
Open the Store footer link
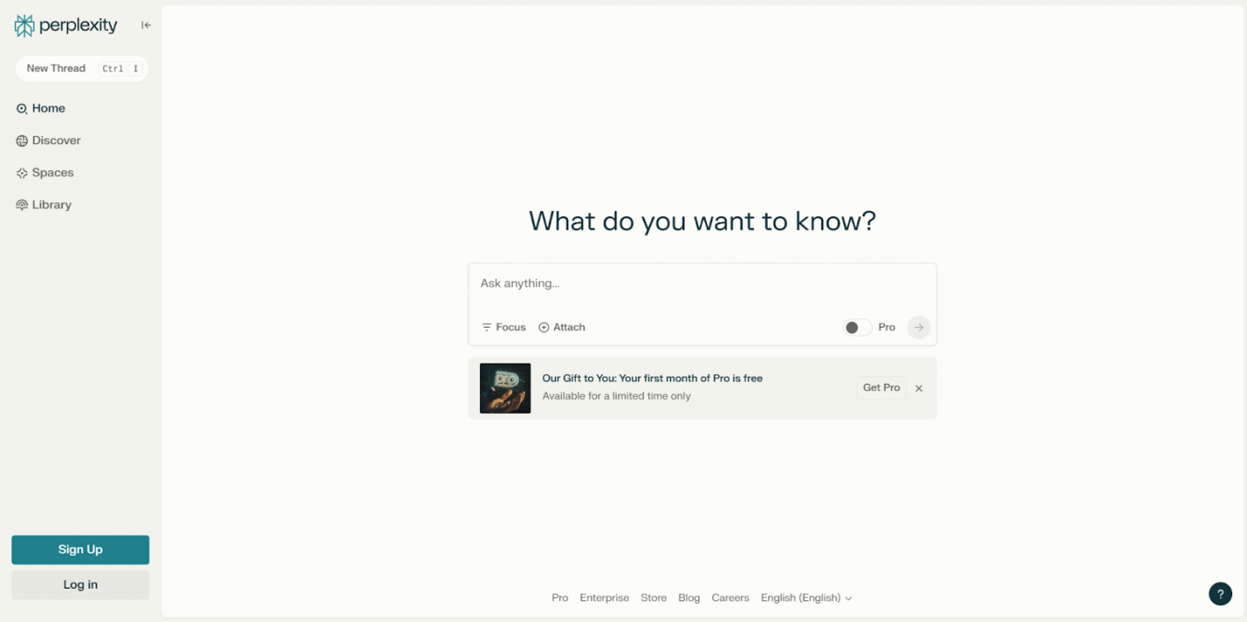pyautogui.click(x=653, y=598)
